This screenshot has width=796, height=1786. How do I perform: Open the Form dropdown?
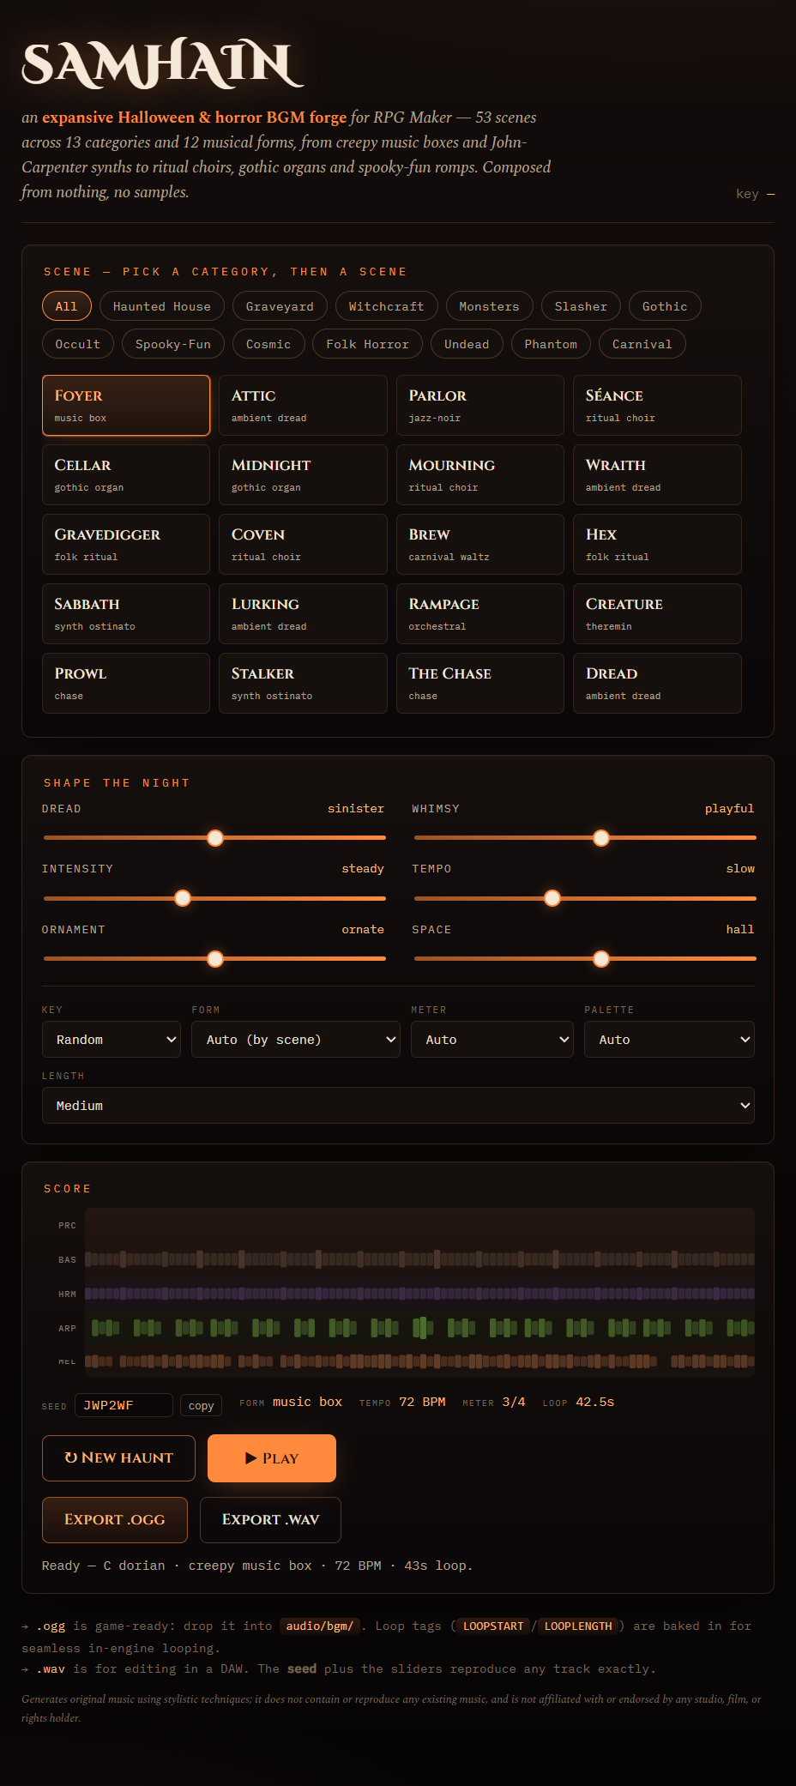point(296,1040)
